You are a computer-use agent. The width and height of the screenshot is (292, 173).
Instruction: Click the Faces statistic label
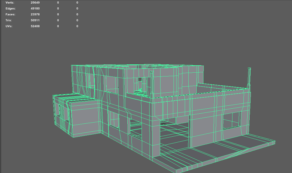pyautogui.click(x=10, y=14)
